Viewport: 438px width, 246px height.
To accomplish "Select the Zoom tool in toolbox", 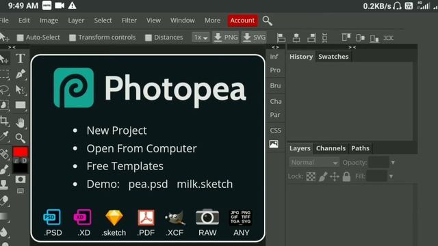I will pyautogui.click(x=21, y=138).
